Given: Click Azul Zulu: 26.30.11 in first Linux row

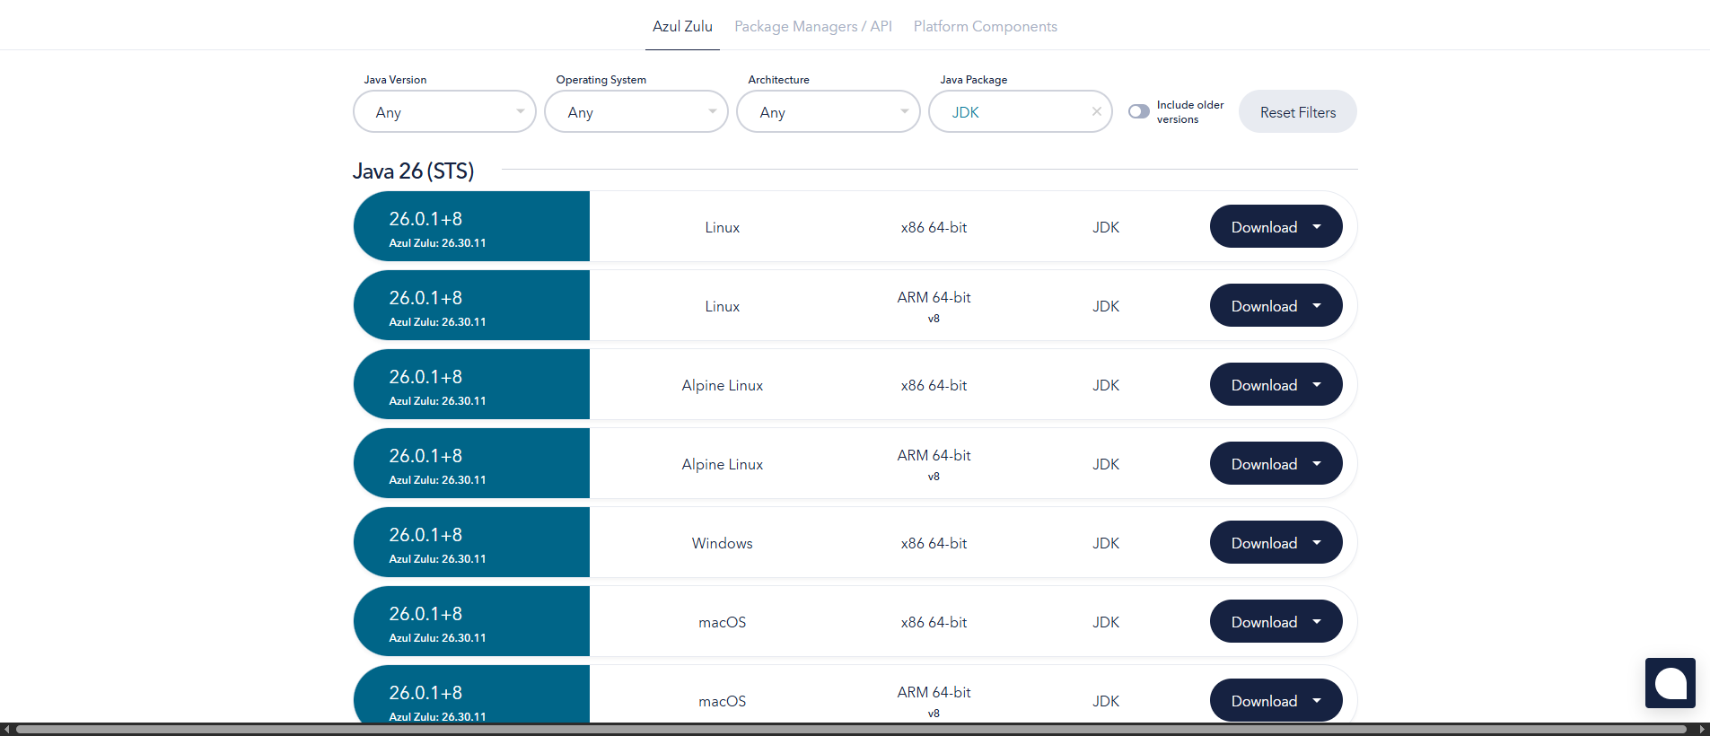Looking at the screenshot, I should (x=437, y=243).
